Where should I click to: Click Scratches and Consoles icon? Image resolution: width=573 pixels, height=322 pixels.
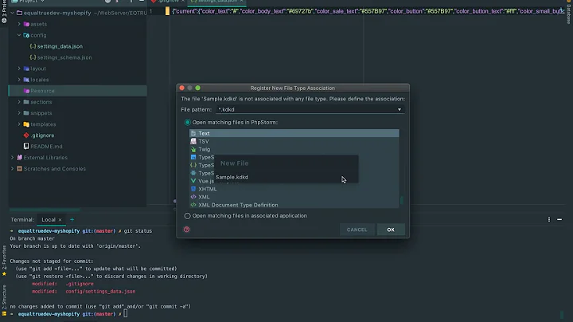[19, 169]
